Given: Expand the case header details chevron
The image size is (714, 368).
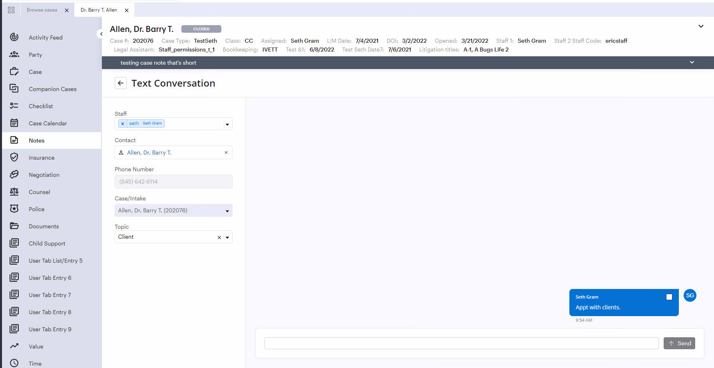Looking at the screenshot, I should pyautogui.click(x=701, y=26).
